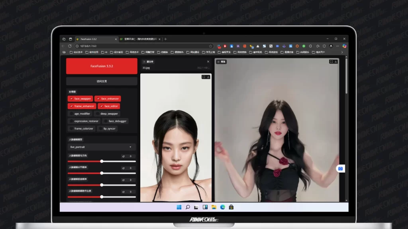View preview panel in fullscreen
Screen dimensions: 408x229
(331, 62)
